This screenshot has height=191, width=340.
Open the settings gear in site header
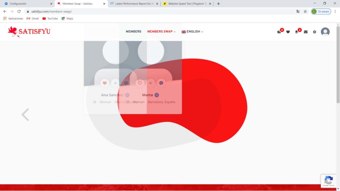314,32
